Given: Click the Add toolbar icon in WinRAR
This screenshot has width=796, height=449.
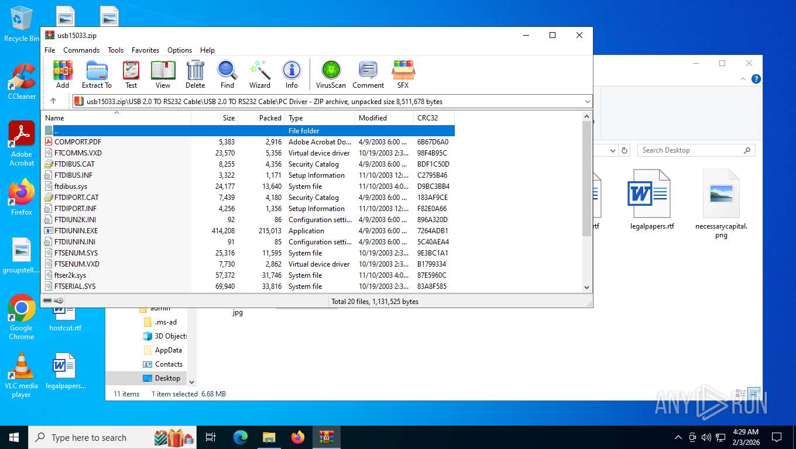Looking at the screenshot, I should [x=63, y=74].
